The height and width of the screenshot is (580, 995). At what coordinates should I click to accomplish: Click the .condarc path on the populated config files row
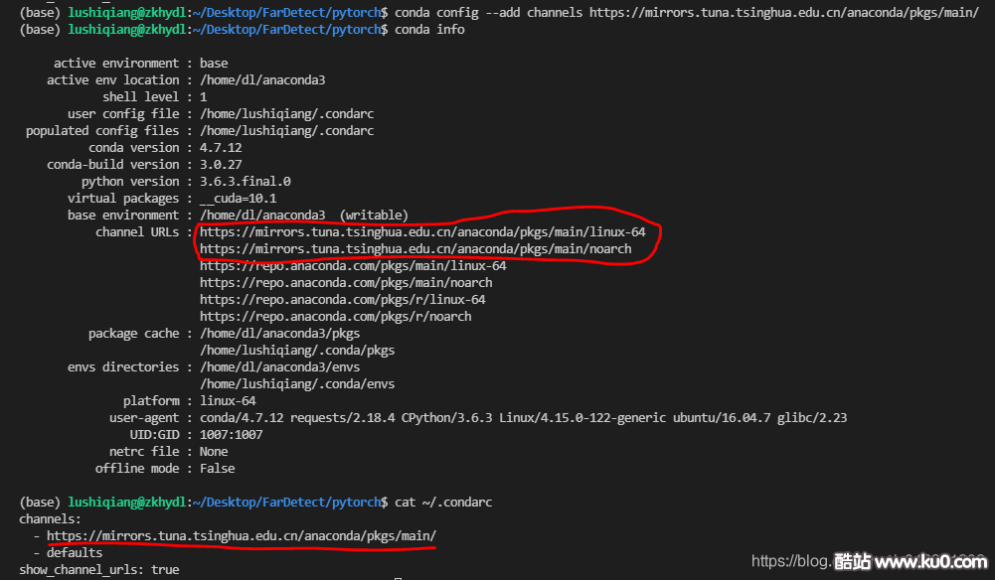click(x=287, y=130)
